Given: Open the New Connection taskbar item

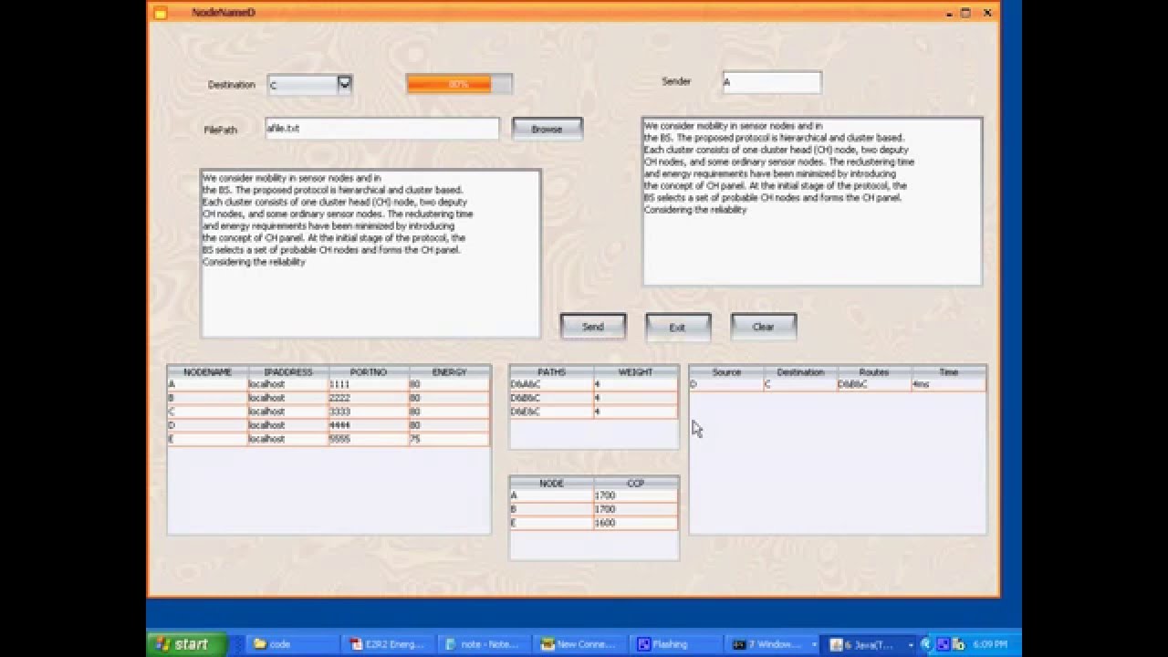Looking at the screenshot, I should pos(580,644).
